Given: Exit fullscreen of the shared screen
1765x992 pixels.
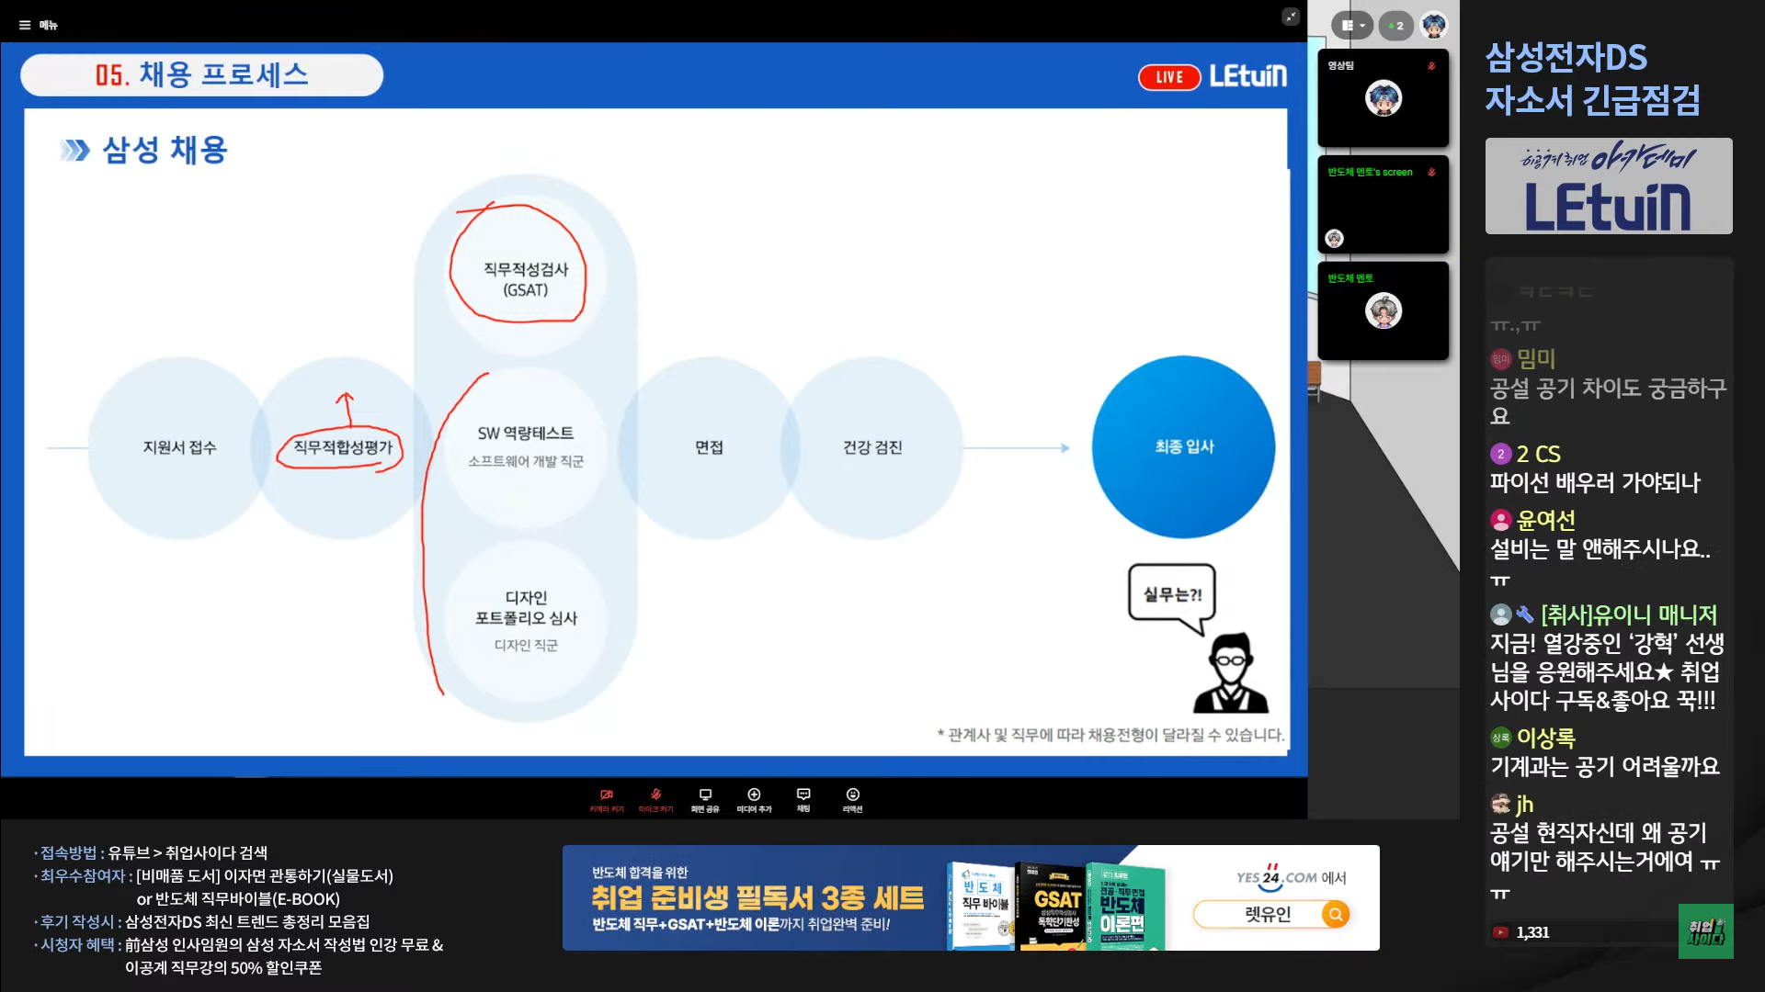Looking at the screenshot, I should [x=1291, y=17].
